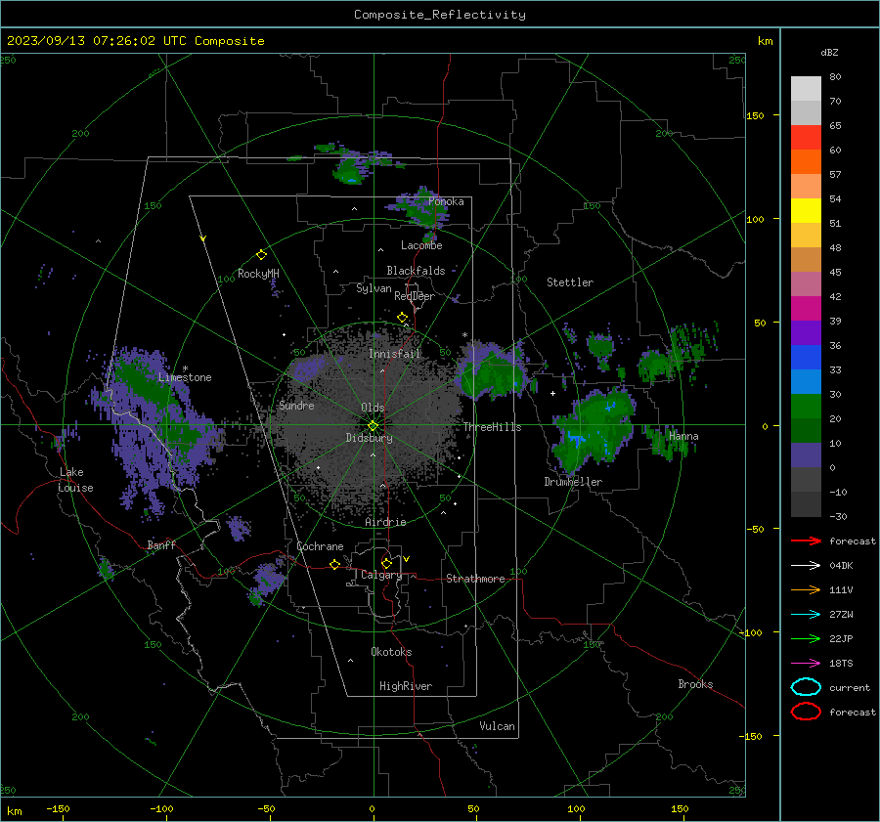Click the Banff town label
Viewport: 880px width, 822px height.
[x=161, y=544]
